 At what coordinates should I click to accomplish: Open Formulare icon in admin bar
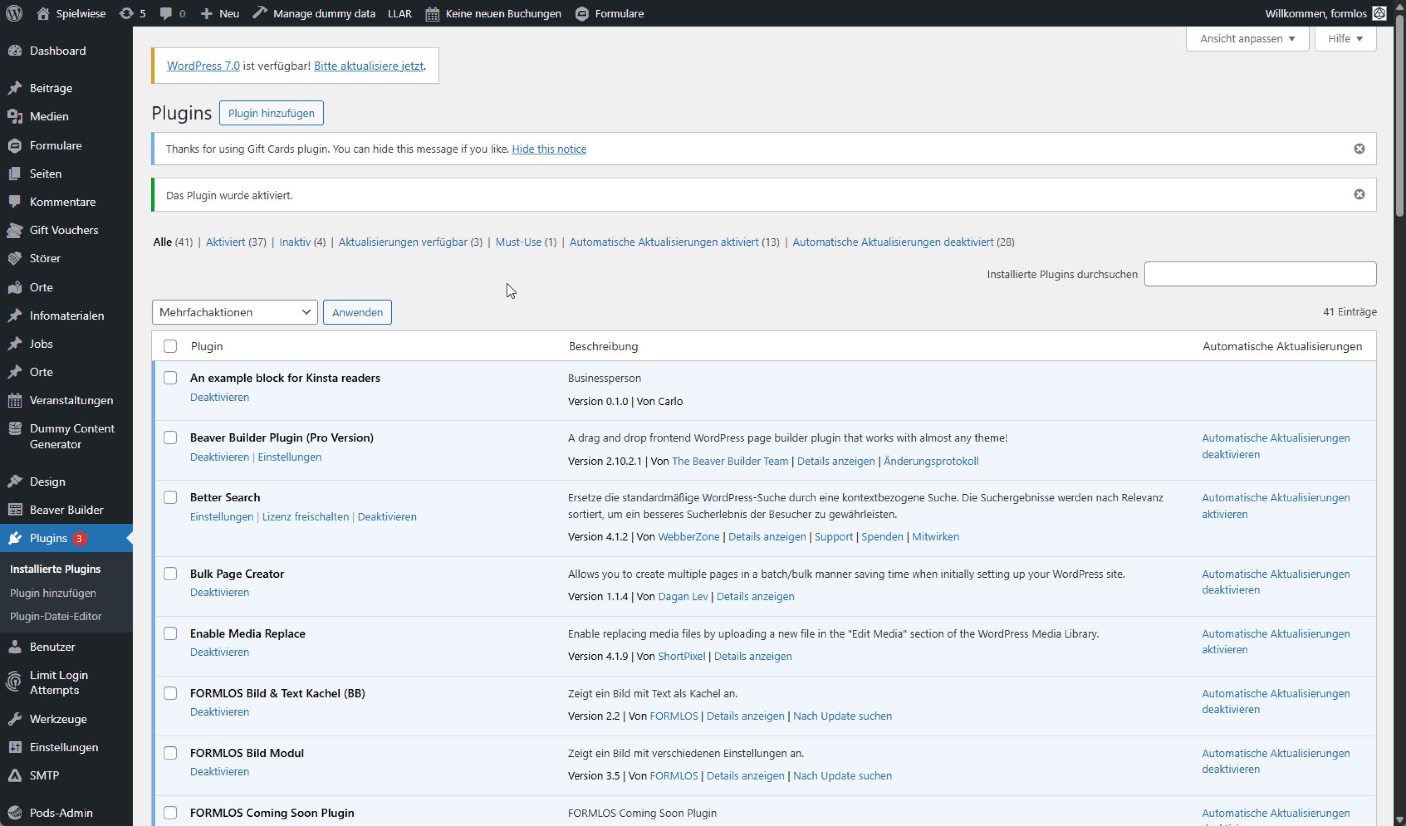(582, 13)
